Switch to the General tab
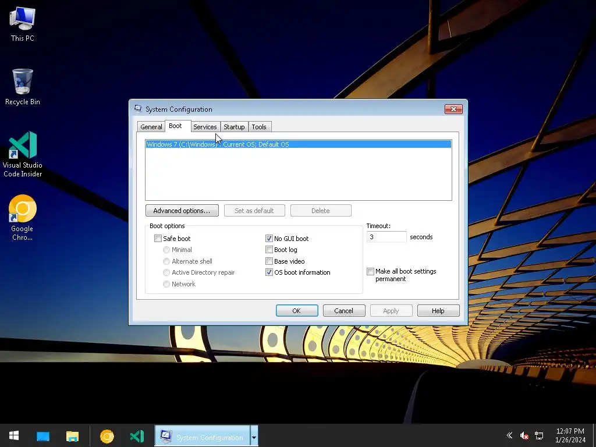 [151, 127]
